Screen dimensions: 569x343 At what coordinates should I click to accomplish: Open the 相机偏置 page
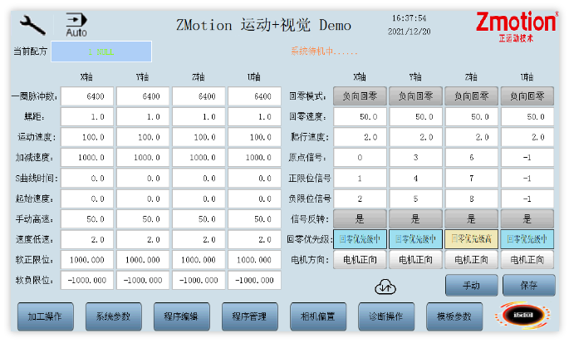click(318, 316)
